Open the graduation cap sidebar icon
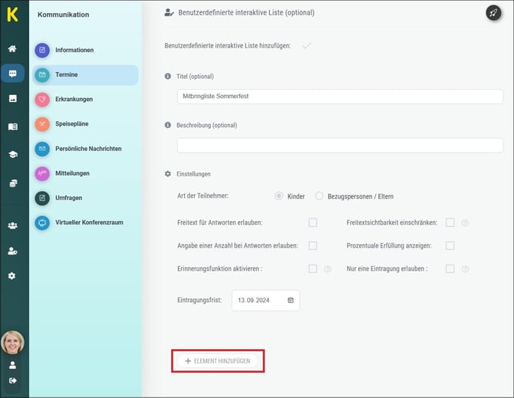 pyautogui.click(x=12, y=154)
